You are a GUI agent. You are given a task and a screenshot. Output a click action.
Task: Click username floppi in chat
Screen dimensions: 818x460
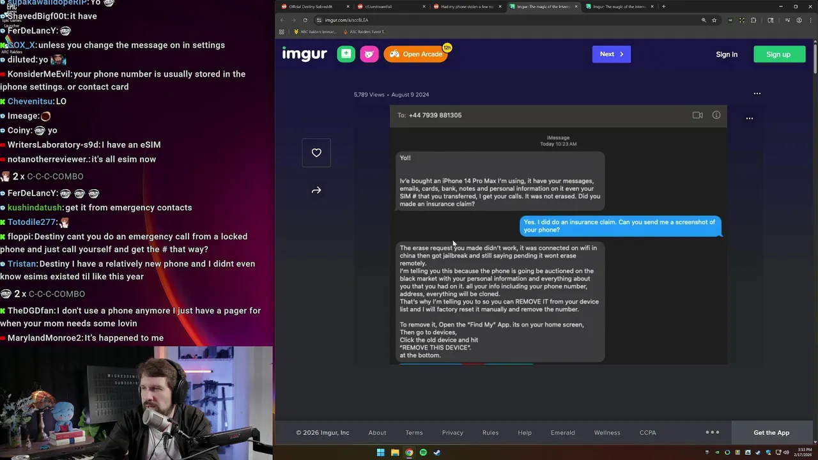(20, 236)
